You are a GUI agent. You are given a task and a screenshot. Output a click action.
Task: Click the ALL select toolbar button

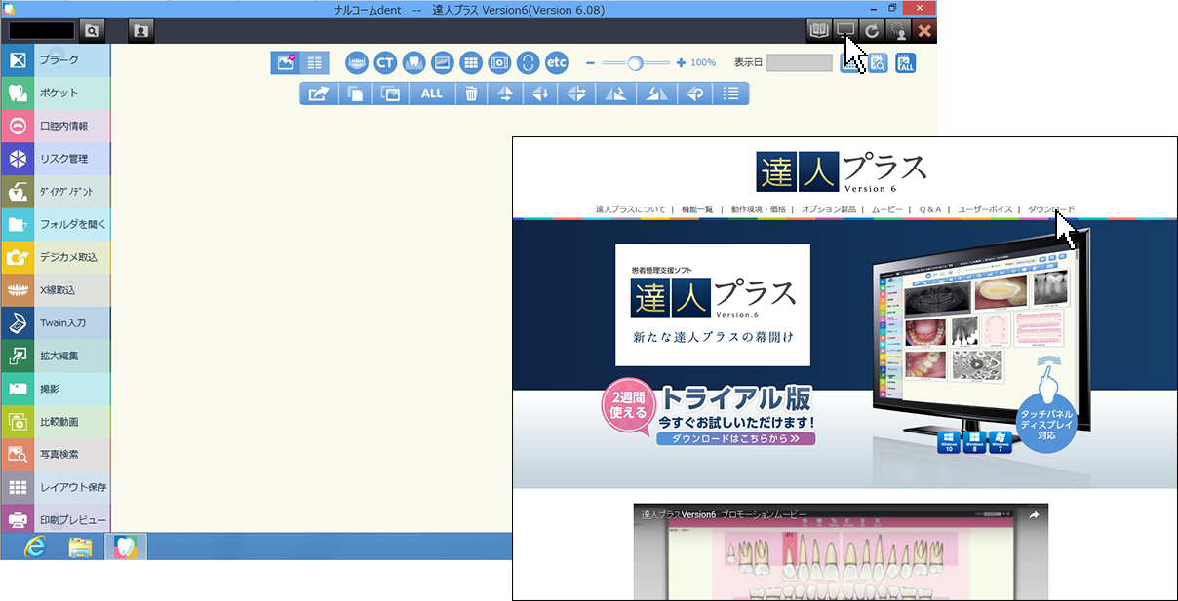tap(431, 94)
